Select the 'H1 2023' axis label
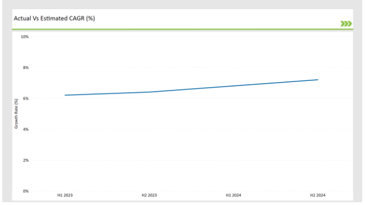 (x=65, y=195)
